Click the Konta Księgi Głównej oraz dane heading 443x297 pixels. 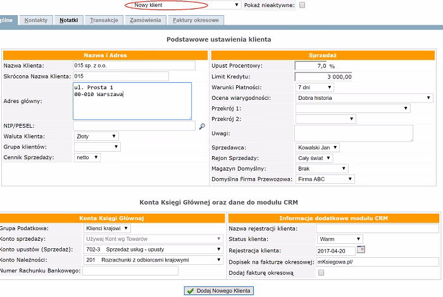pos(219,202)
